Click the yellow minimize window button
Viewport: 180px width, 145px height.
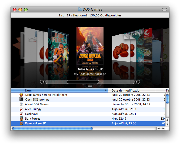click(20, 10)
